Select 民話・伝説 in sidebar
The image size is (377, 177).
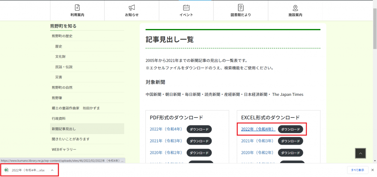point(64,67)
